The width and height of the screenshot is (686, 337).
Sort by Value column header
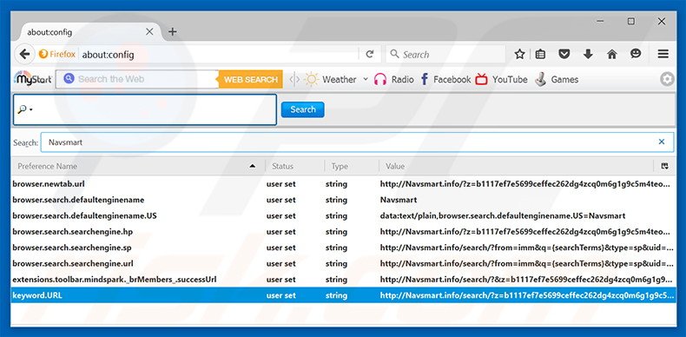point(517,166)
